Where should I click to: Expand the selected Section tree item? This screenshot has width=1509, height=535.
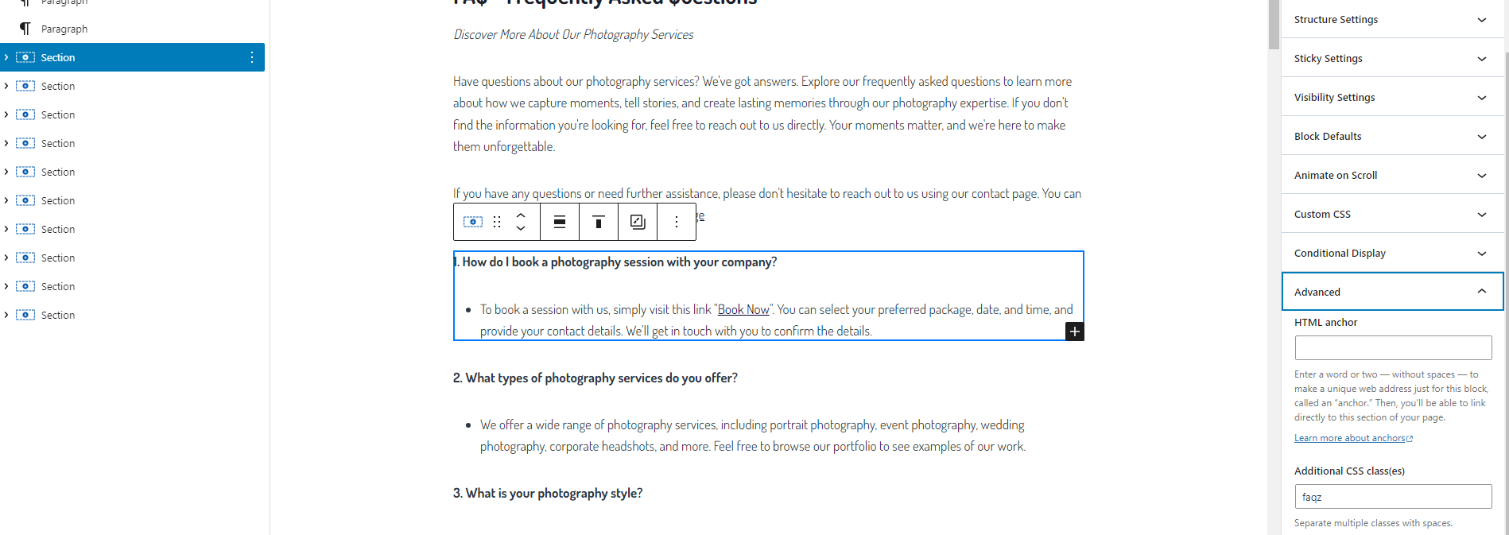tap(6, 57)
